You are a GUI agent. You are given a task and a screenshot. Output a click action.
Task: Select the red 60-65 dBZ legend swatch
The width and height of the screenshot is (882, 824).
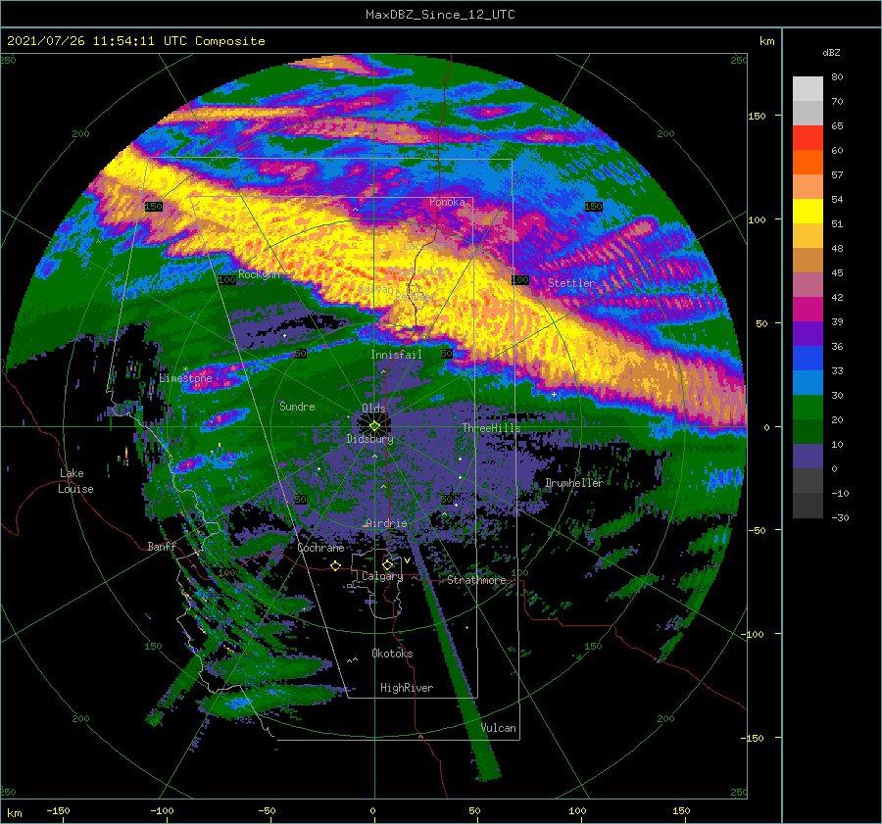[808, 137]
